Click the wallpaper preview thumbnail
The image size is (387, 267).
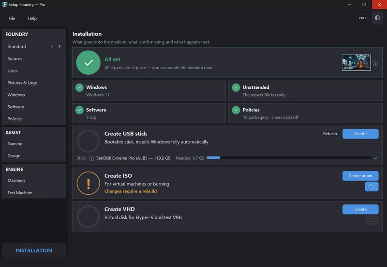[x=356, y=63]
